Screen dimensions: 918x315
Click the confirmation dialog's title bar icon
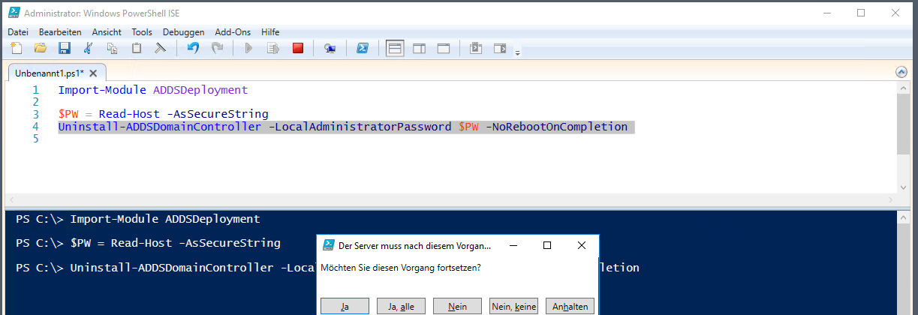(x=329, y=245)
